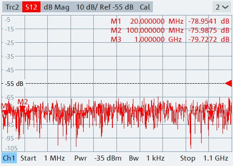
Task: Click the Stop 1.1 GHz frequency setting
Action: [204, 158]
